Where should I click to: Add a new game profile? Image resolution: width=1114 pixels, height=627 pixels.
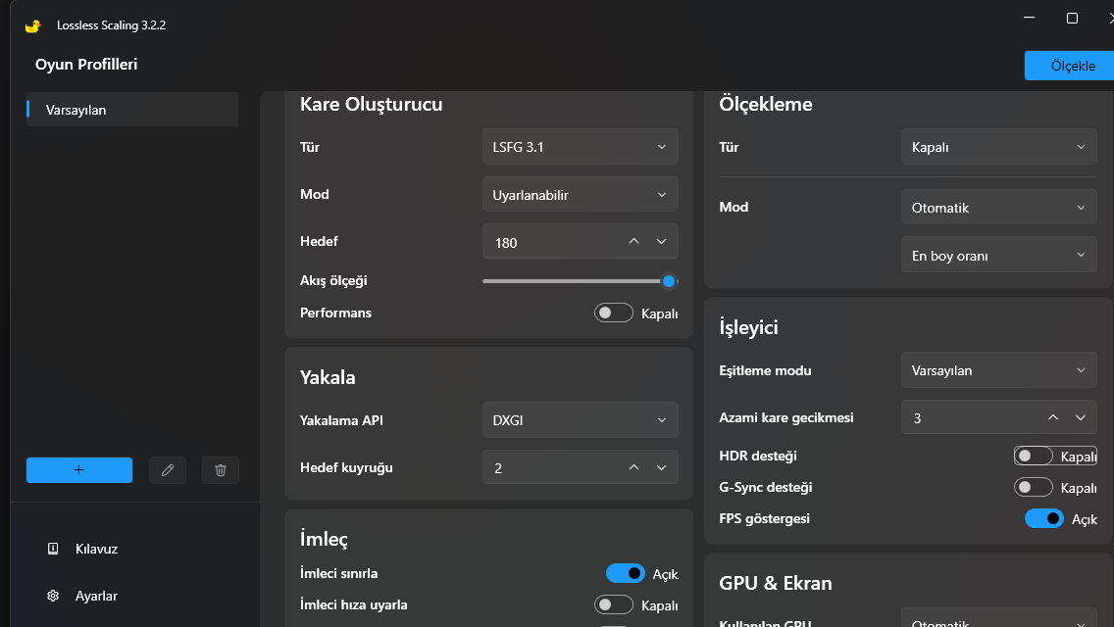click(x=78, y=470)
